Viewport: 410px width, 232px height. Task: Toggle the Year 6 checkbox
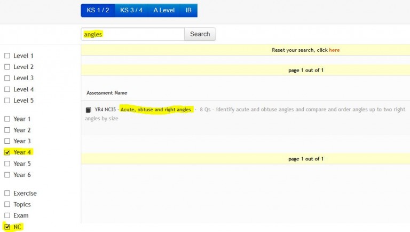click(x=7, y=175)
